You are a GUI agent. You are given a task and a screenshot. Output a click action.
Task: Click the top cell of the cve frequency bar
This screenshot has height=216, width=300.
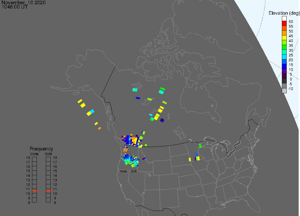pyautogui.click(x=48, y=159)
